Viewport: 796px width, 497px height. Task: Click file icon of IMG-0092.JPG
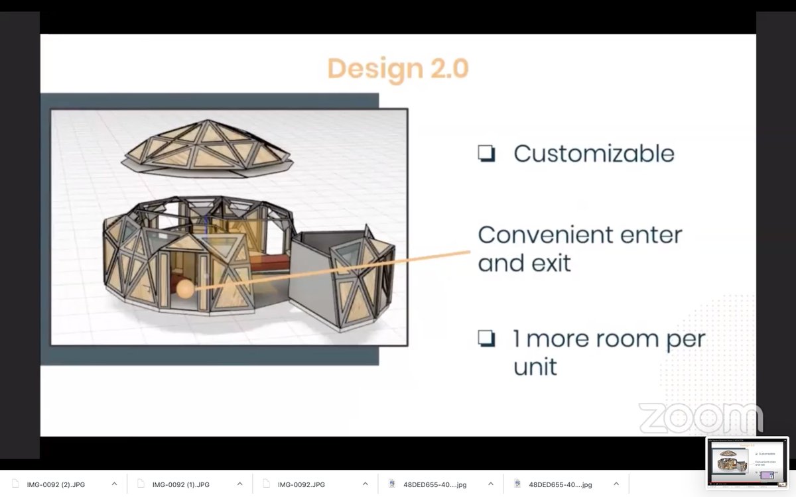click(266, 484)
